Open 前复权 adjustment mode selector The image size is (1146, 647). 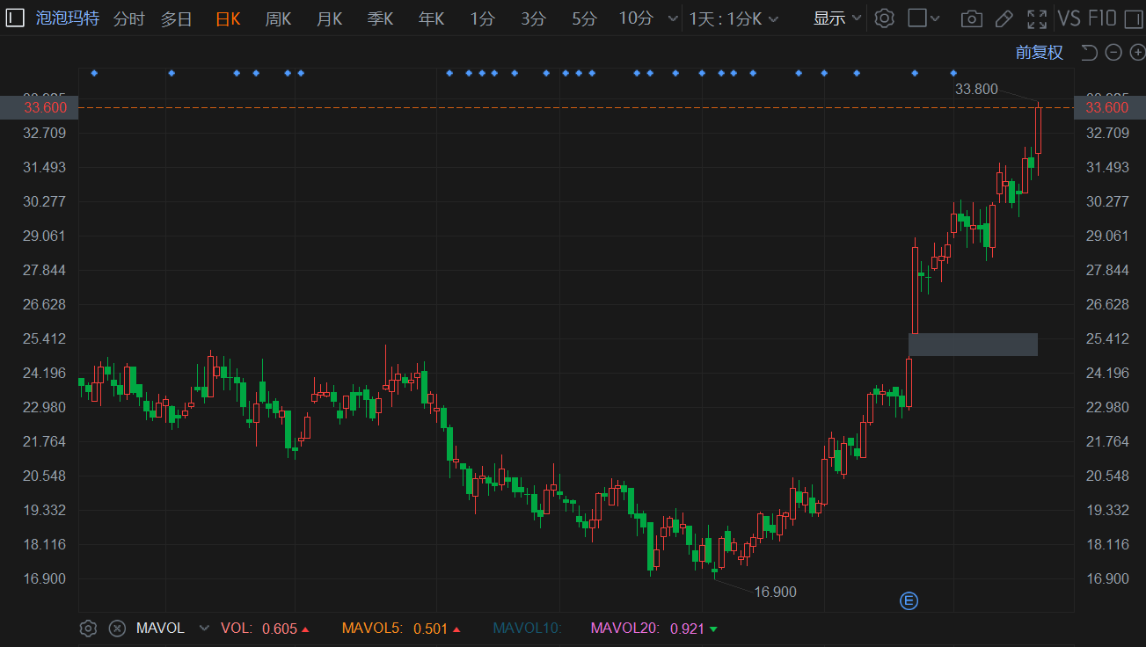point(1040,52)
